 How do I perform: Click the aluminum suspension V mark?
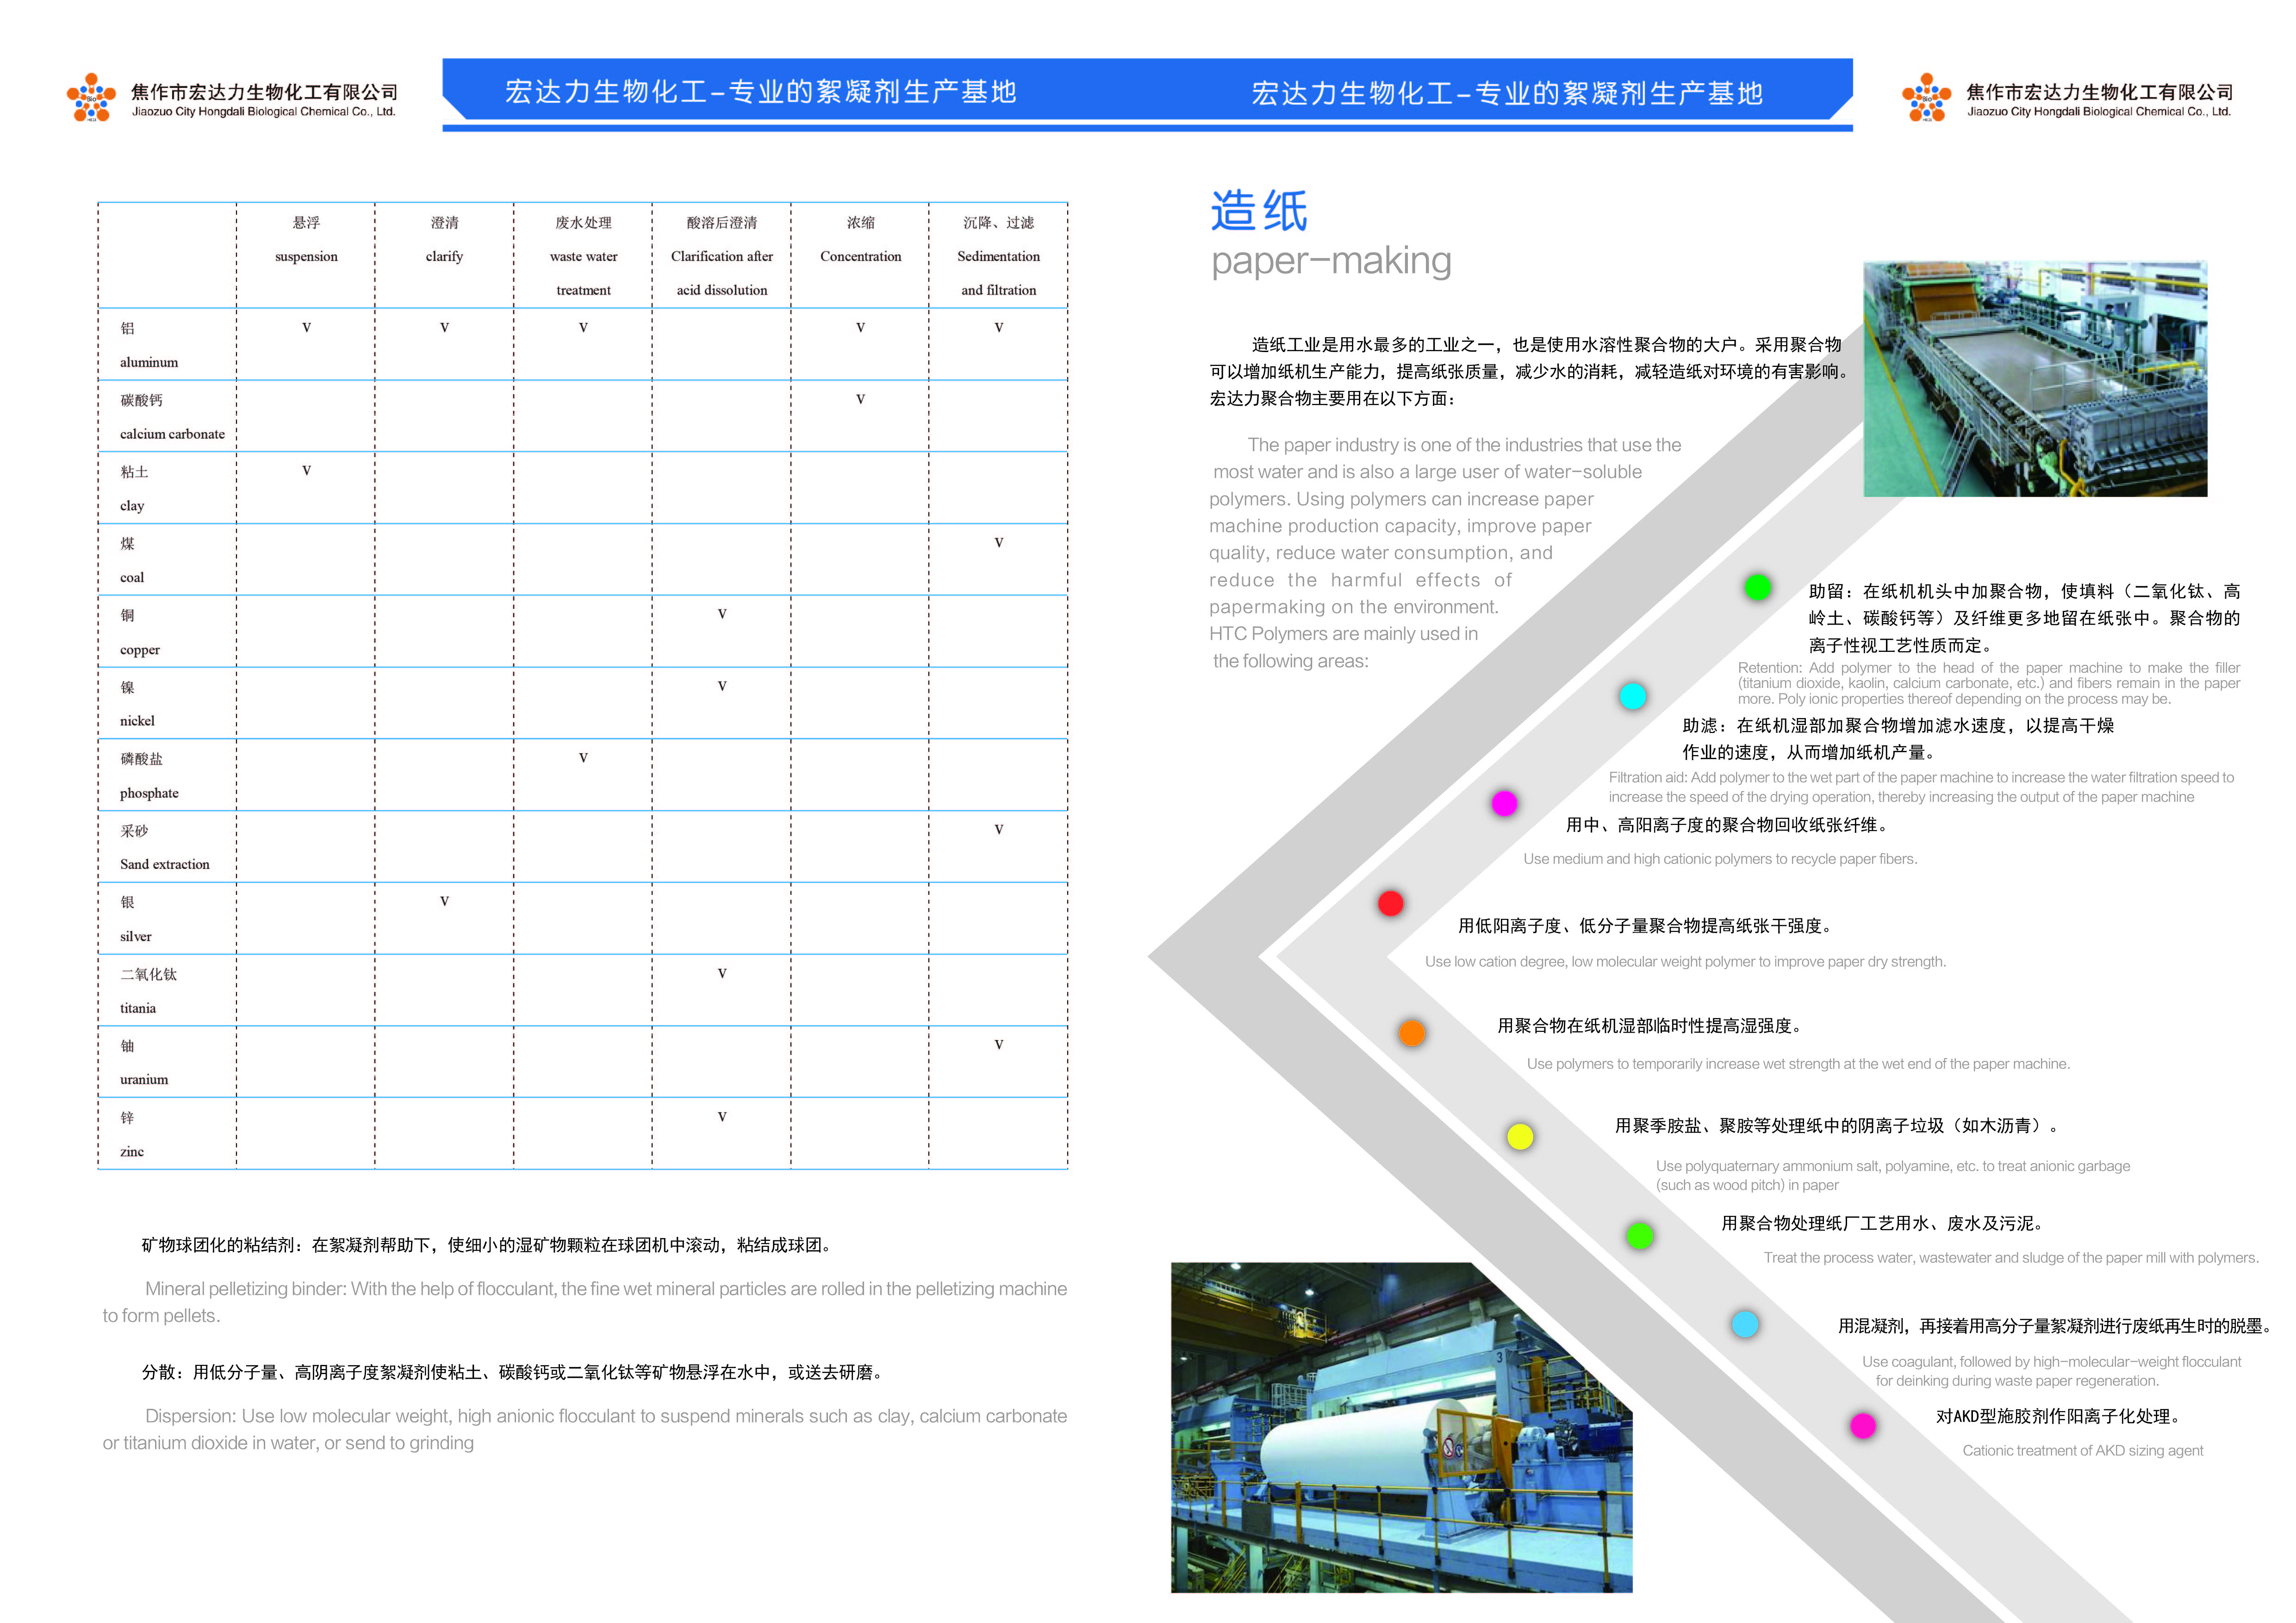[306, 328]
